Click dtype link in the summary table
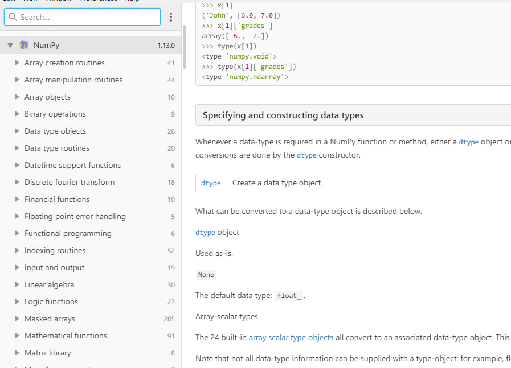Image resolution: width=511 pixels, height=368 pixels. (x=211, y=183)
